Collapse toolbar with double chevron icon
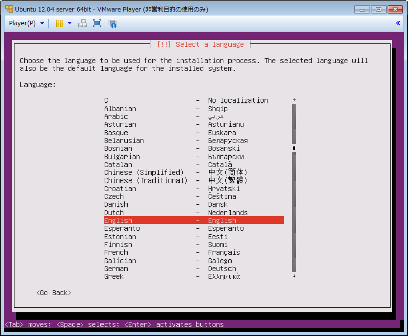Screen dimensions: 408x336 [x=398, y=23]
